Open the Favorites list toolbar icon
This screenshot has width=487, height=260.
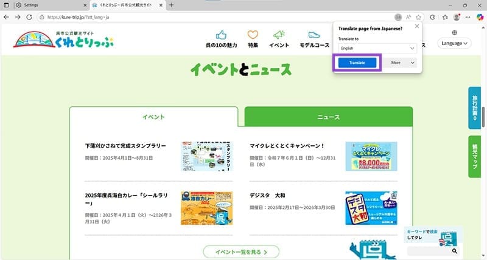(x=444, y=17)
